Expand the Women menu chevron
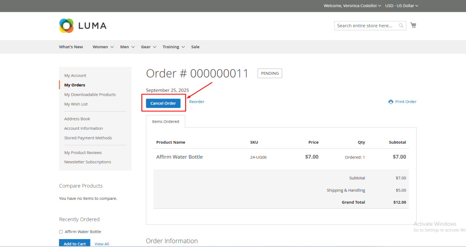The image size is (466, 247). (x=112, y=47)
